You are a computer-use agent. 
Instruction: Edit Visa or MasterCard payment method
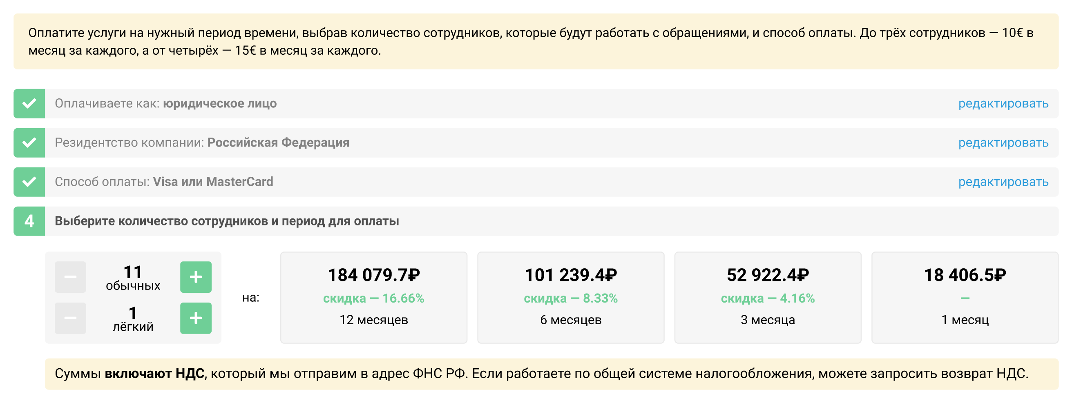pos(1003,182)
